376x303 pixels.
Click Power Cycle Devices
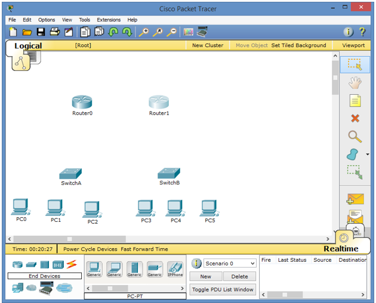(90, 249)
